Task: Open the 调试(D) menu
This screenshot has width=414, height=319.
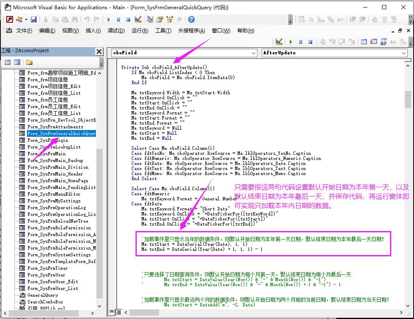Action: point(116,31)
